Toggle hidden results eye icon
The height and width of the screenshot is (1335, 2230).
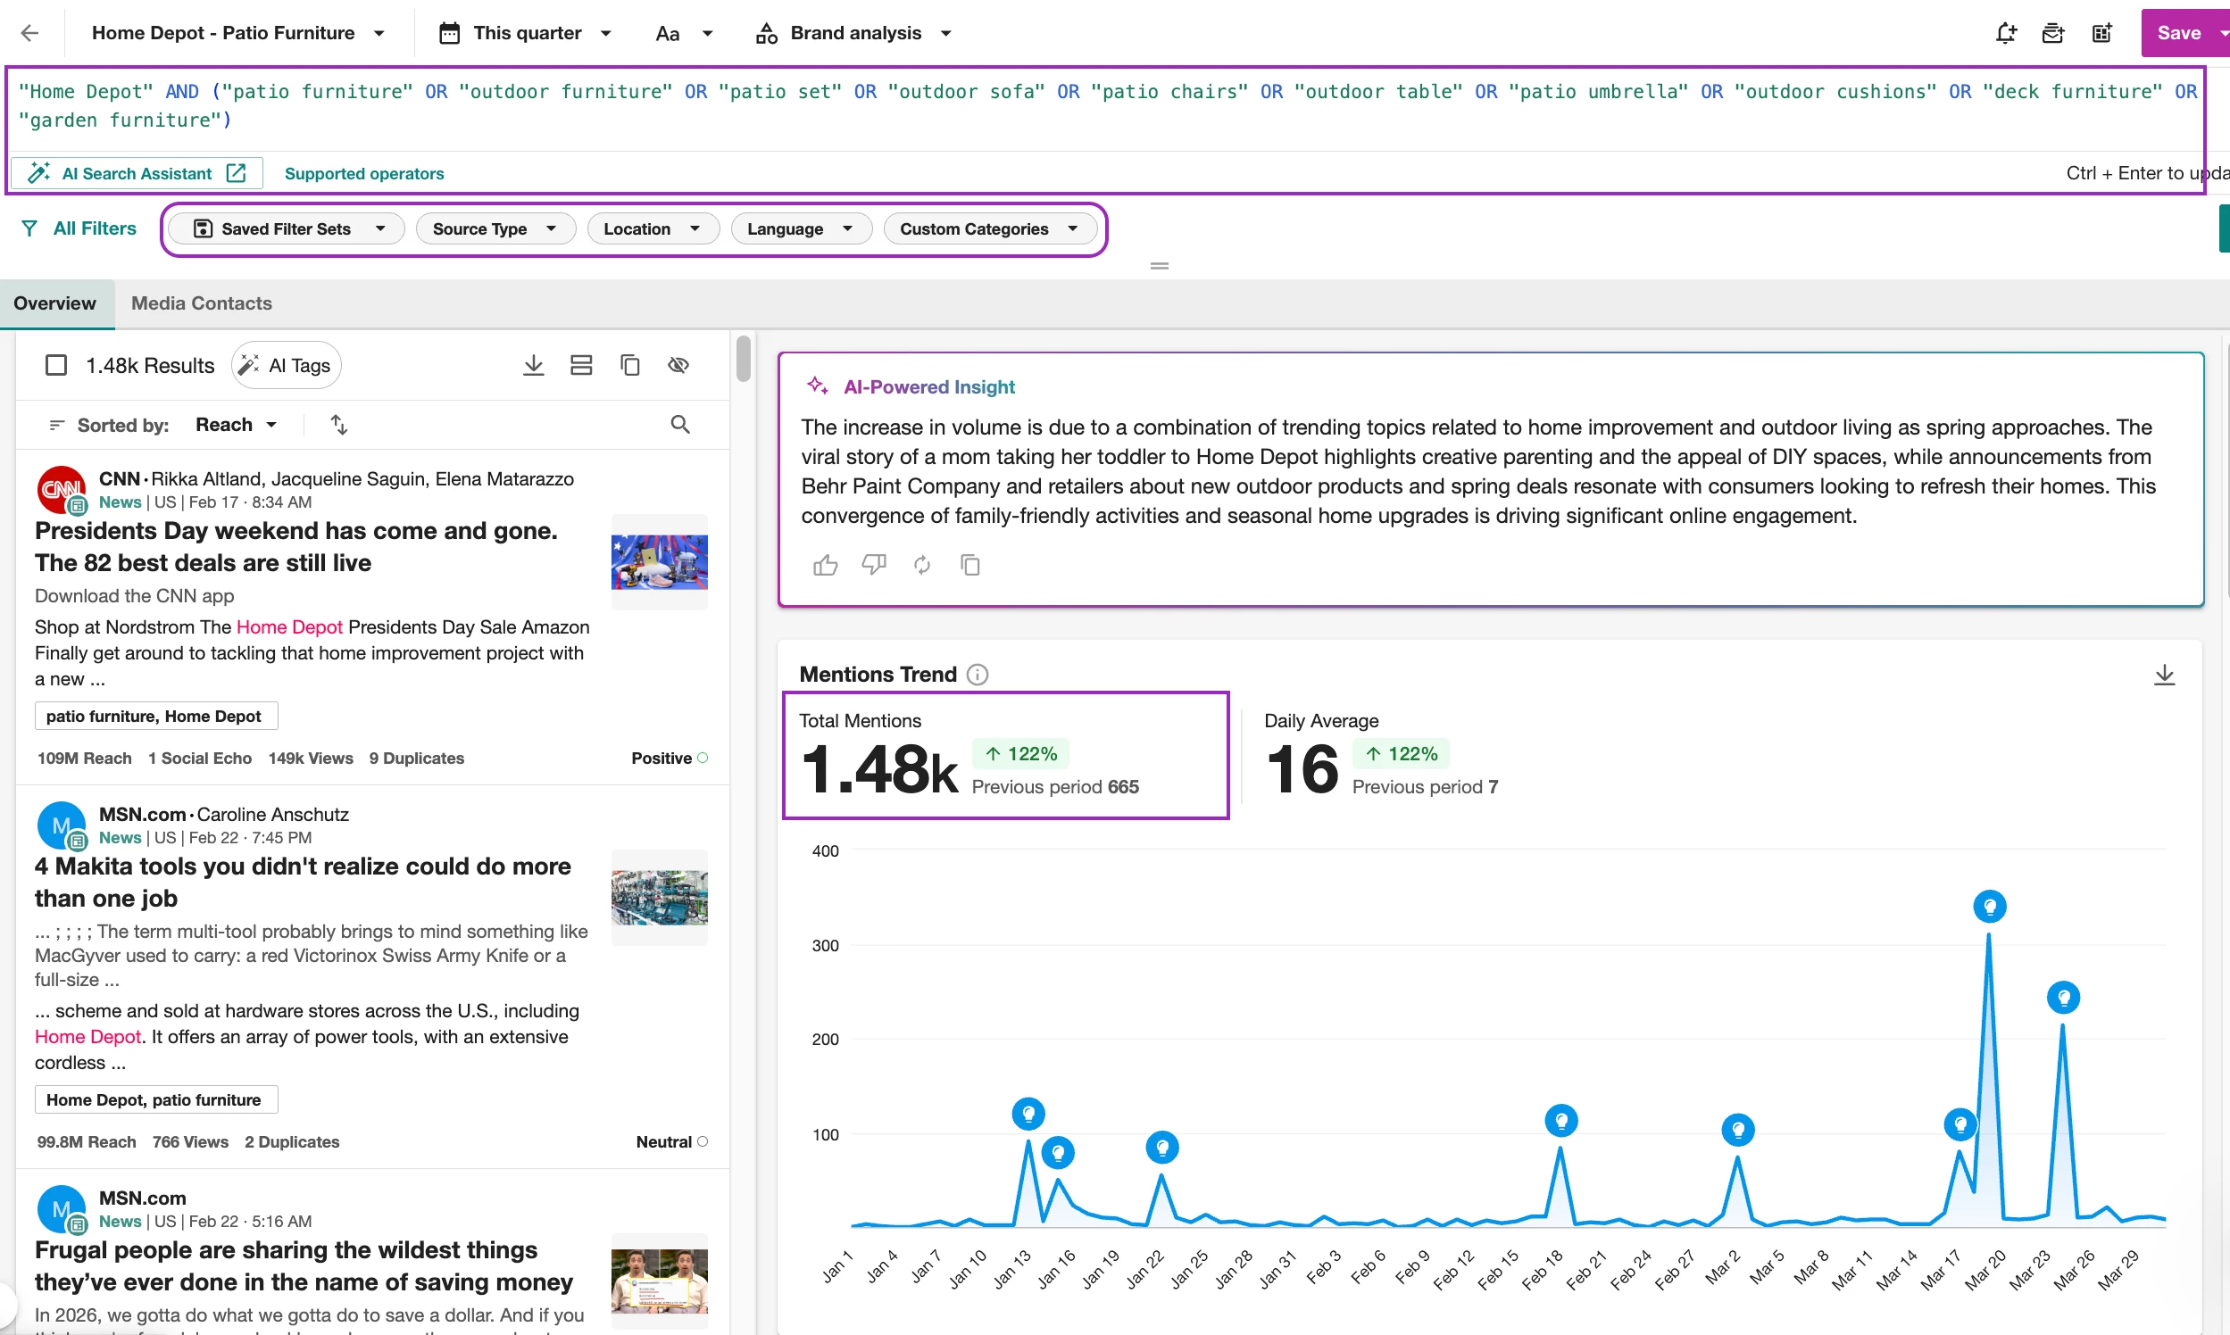[678, 365]
